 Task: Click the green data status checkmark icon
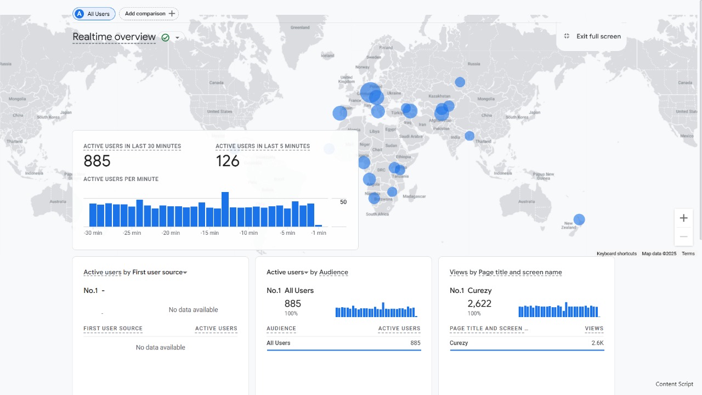(165, 37)
